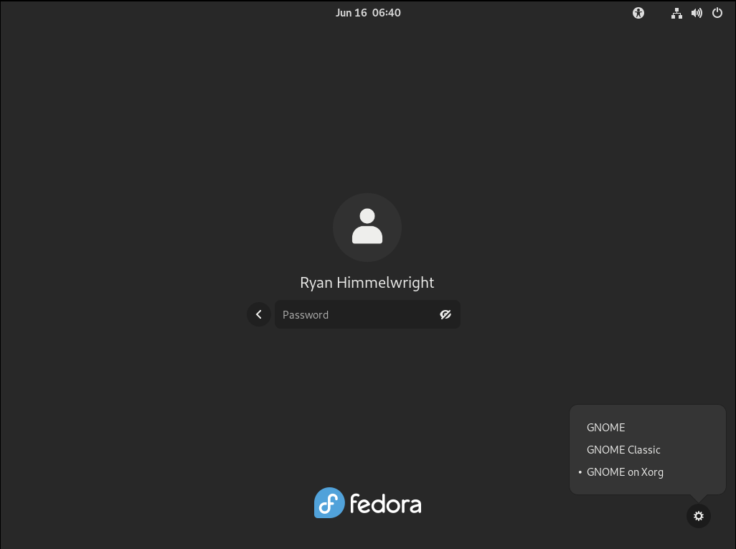Click the power icon in top bar
Screen dimensions: 736x549
tap(717, 13)
